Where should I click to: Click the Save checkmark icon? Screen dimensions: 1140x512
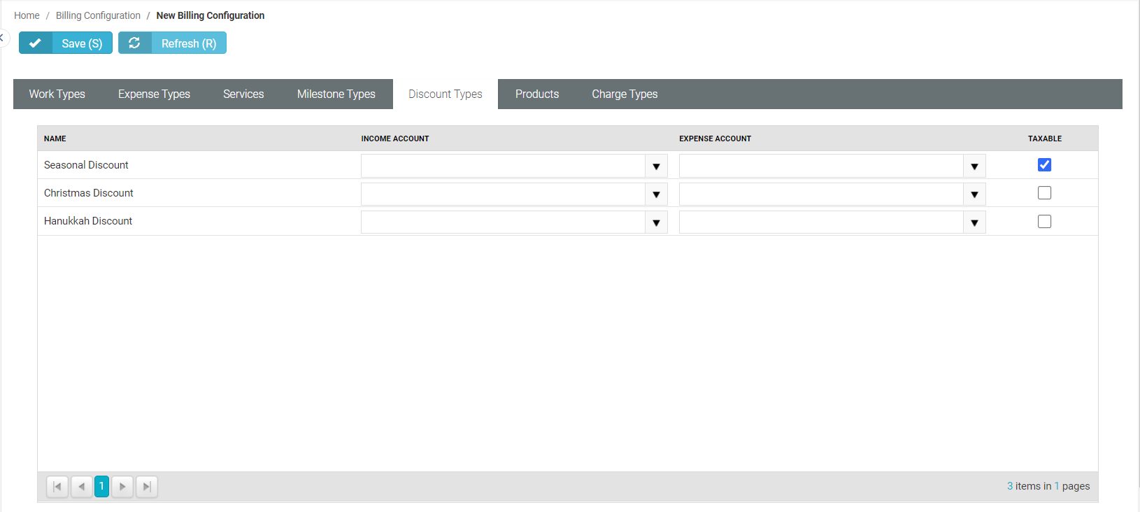click(35, 43)
